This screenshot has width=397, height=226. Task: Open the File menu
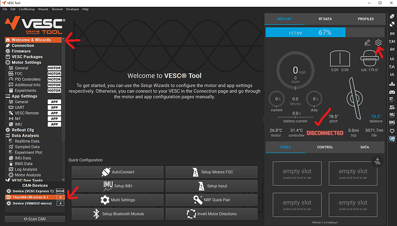tap(5, 9)
